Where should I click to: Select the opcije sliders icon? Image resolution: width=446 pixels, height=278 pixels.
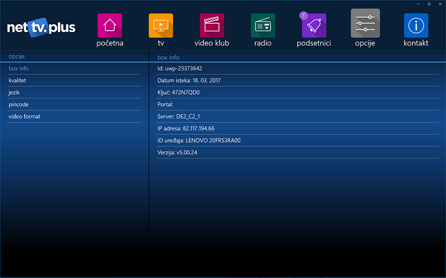tap(365, 23)
